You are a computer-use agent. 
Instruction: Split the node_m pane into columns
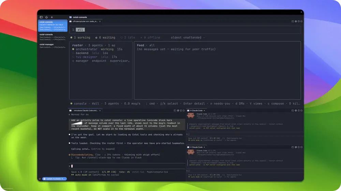[299, 21]
